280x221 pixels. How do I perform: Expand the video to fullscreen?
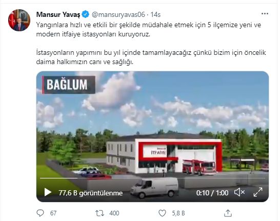click(x=258, y=192)
